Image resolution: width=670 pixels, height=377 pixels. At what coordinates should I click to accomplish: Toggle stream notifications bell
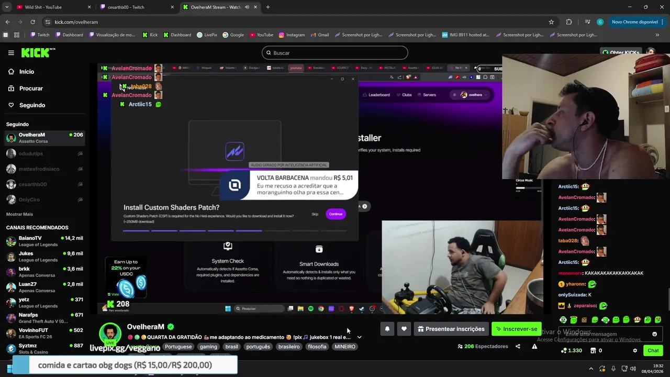(x=387, y=329)
